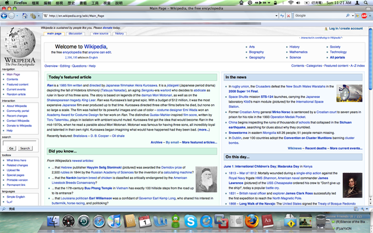
Task: Open VMware Fusion from the Dock
Action: [x=221, y=221]
